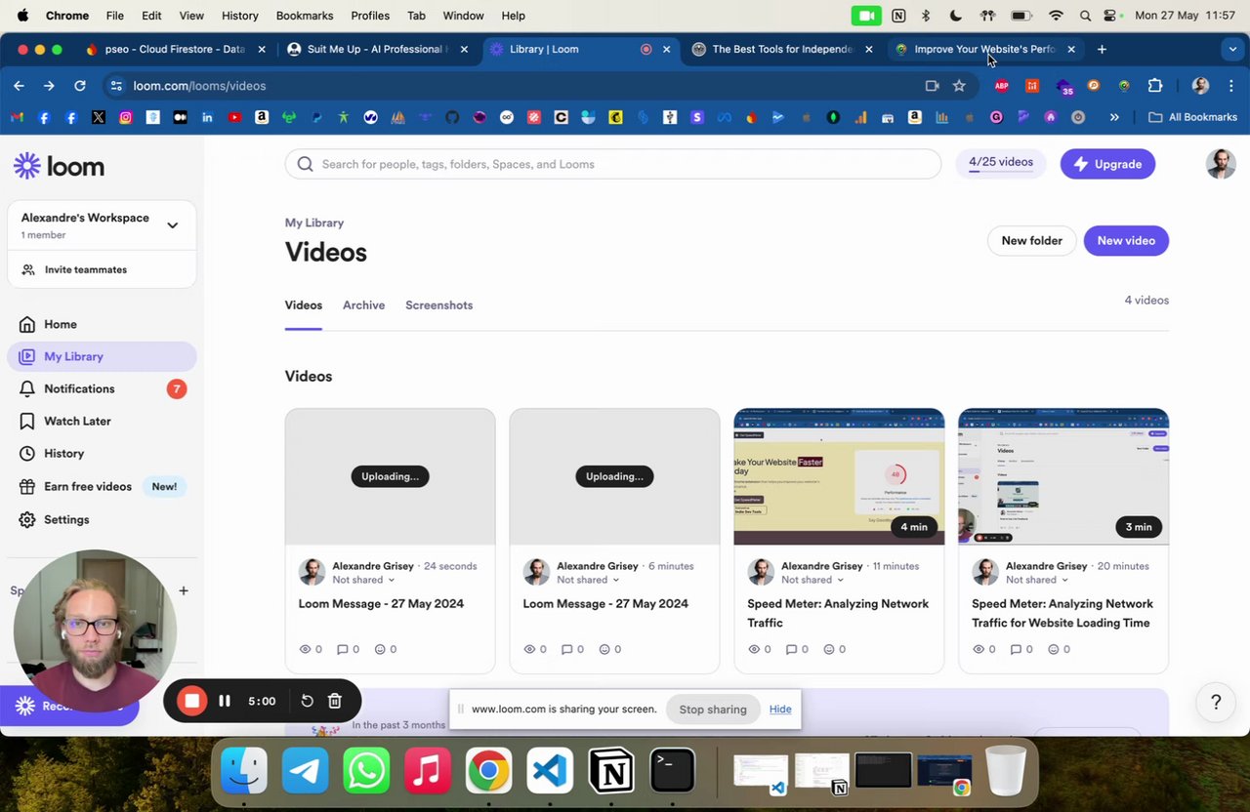Open the LinkedIn bookmark
The width and height of the screenshot is (1250, 812).
click(207, 117)
